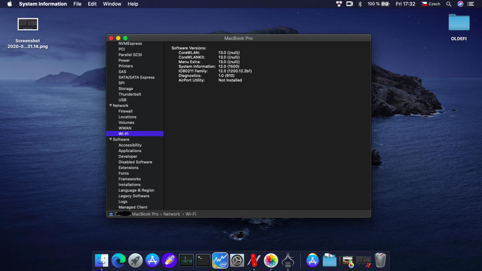
Task: Open the Trash in the dock
Action: click(x=380, y=260)
